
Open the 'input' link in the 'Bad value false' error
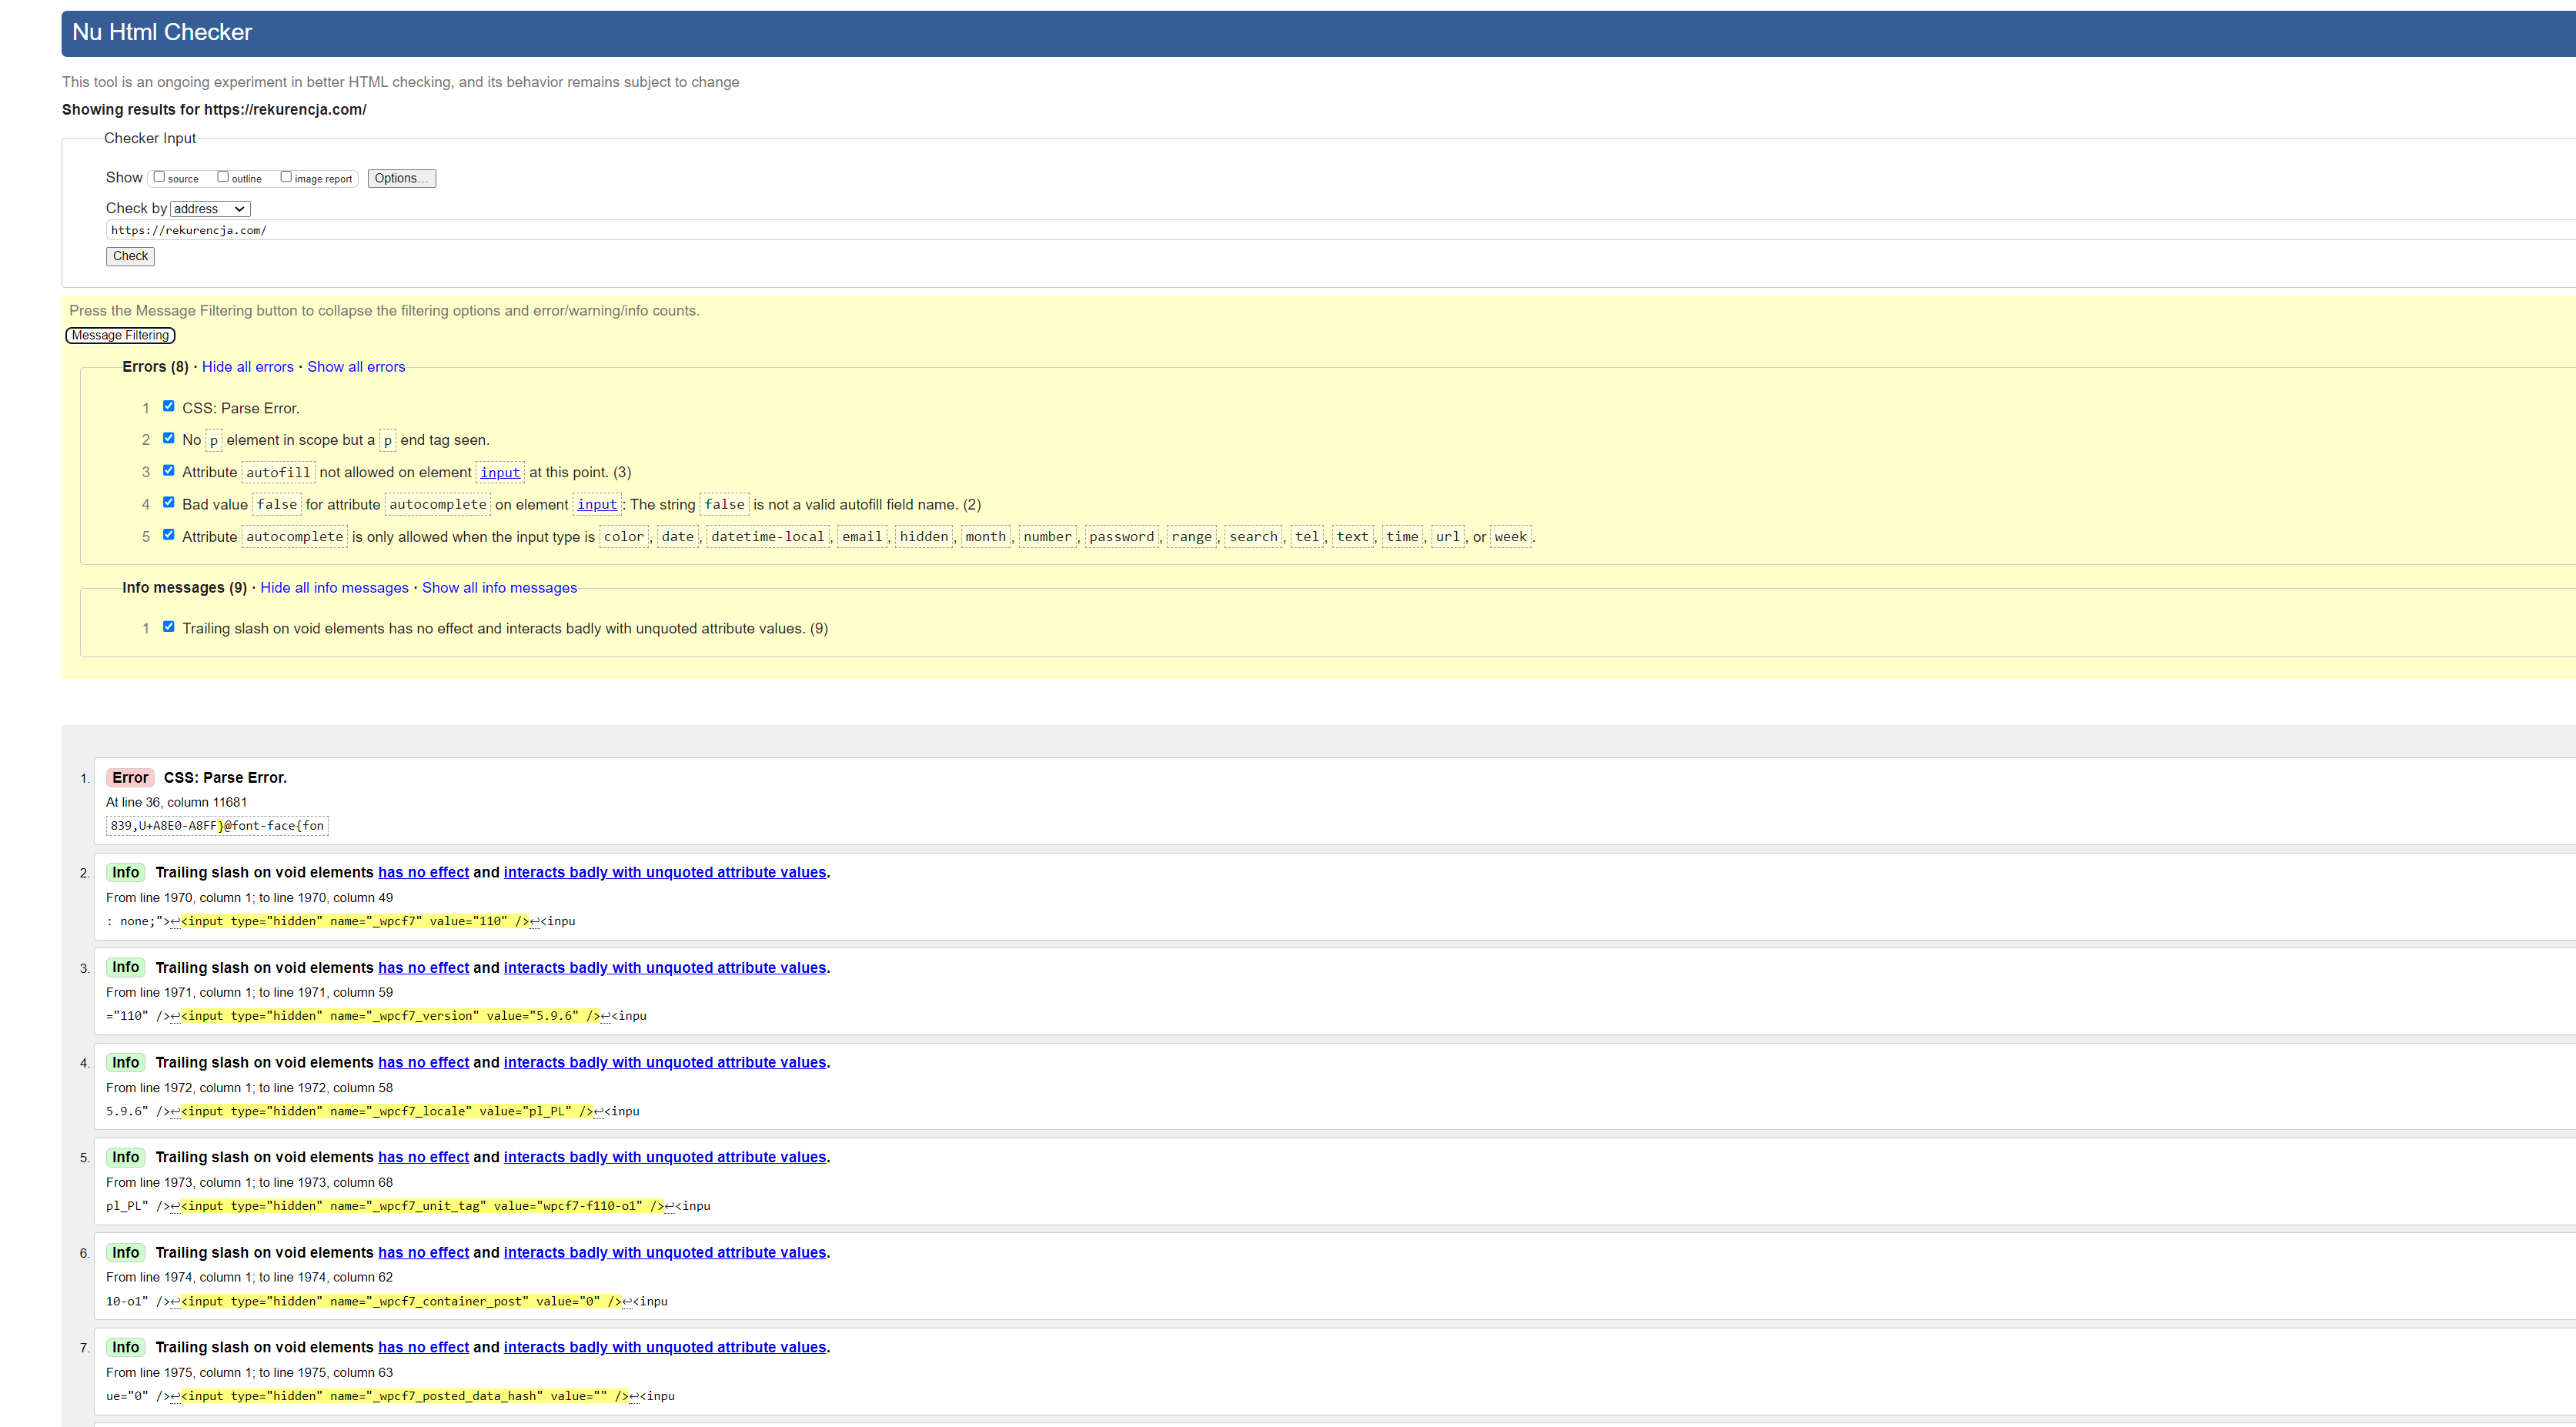click(597, 505)
